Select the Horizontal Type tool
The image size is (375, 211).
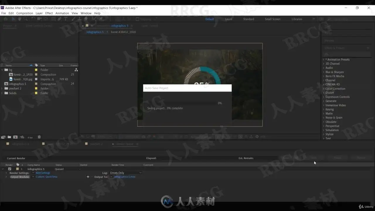pos(66,19)
